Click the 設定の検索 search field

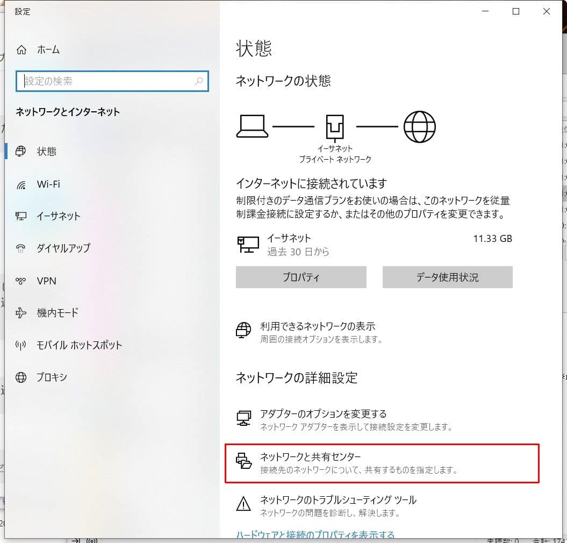[107, 81]
